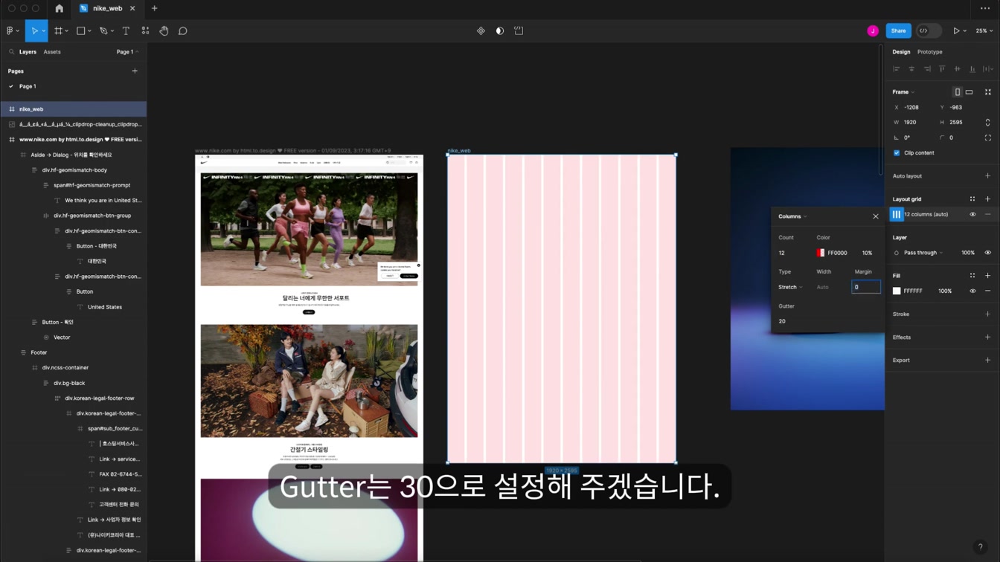Remove the 12 columns layout grid

click(x=988, y=215)
